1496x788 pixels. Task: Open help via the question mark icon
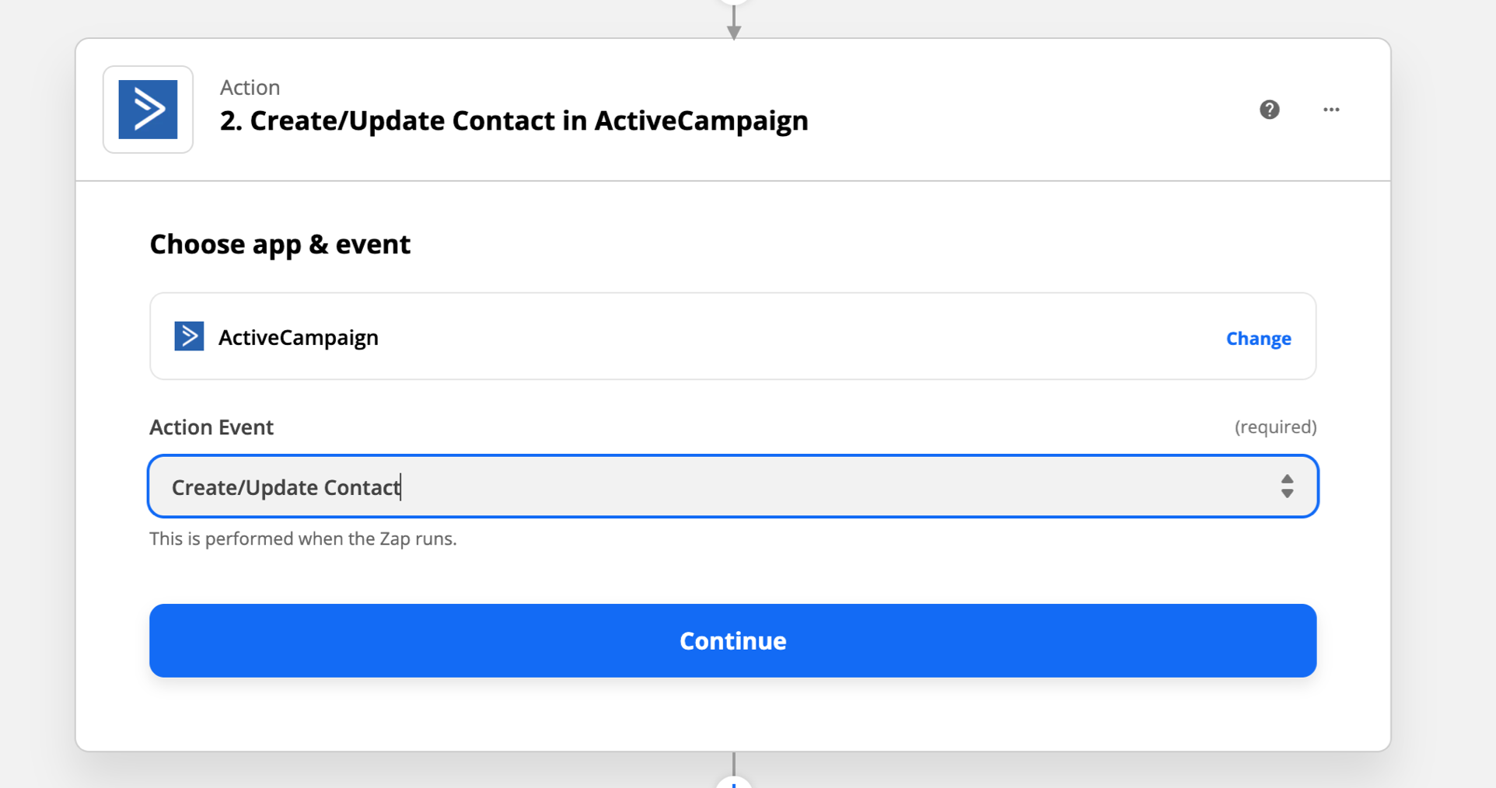(1269, 110)
